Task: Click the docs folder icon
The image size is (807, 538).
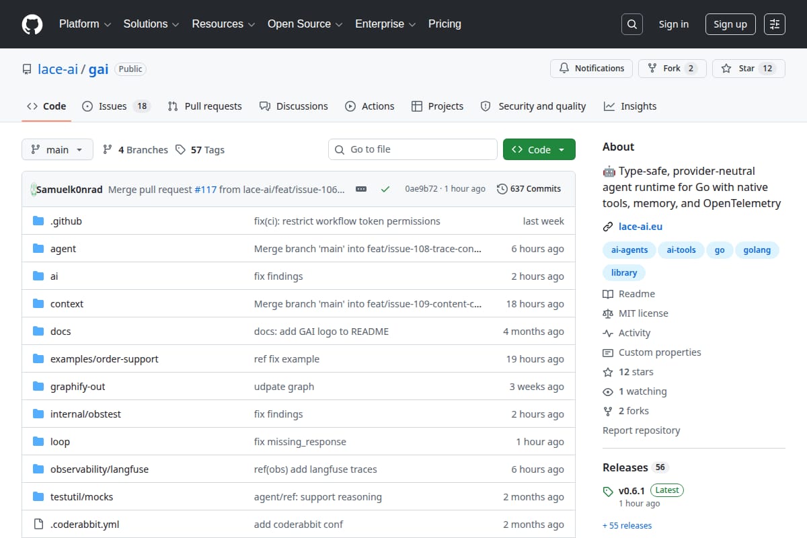Action: [x=38, y=332]
